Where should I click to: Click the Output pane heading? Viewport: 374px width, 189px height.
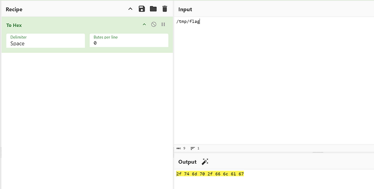(x=187, y=162)
